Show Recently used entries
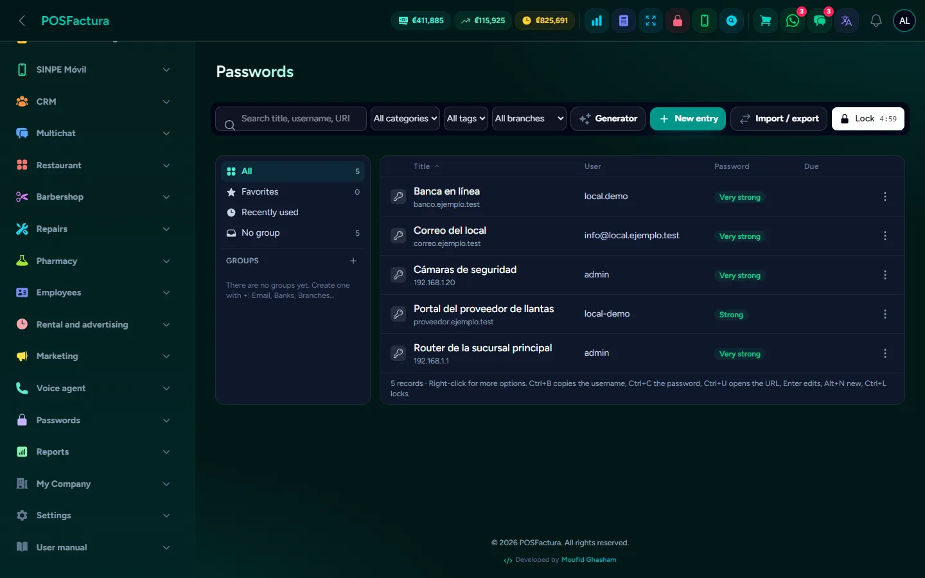The height and width of the screenshot is (578, 925). (293, 213)
